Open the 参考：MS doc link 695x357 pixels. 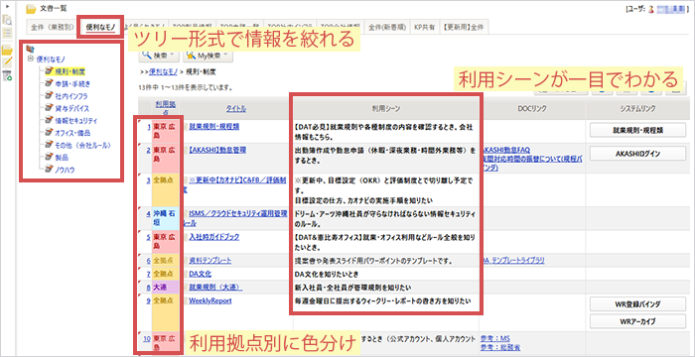point(494,338)
